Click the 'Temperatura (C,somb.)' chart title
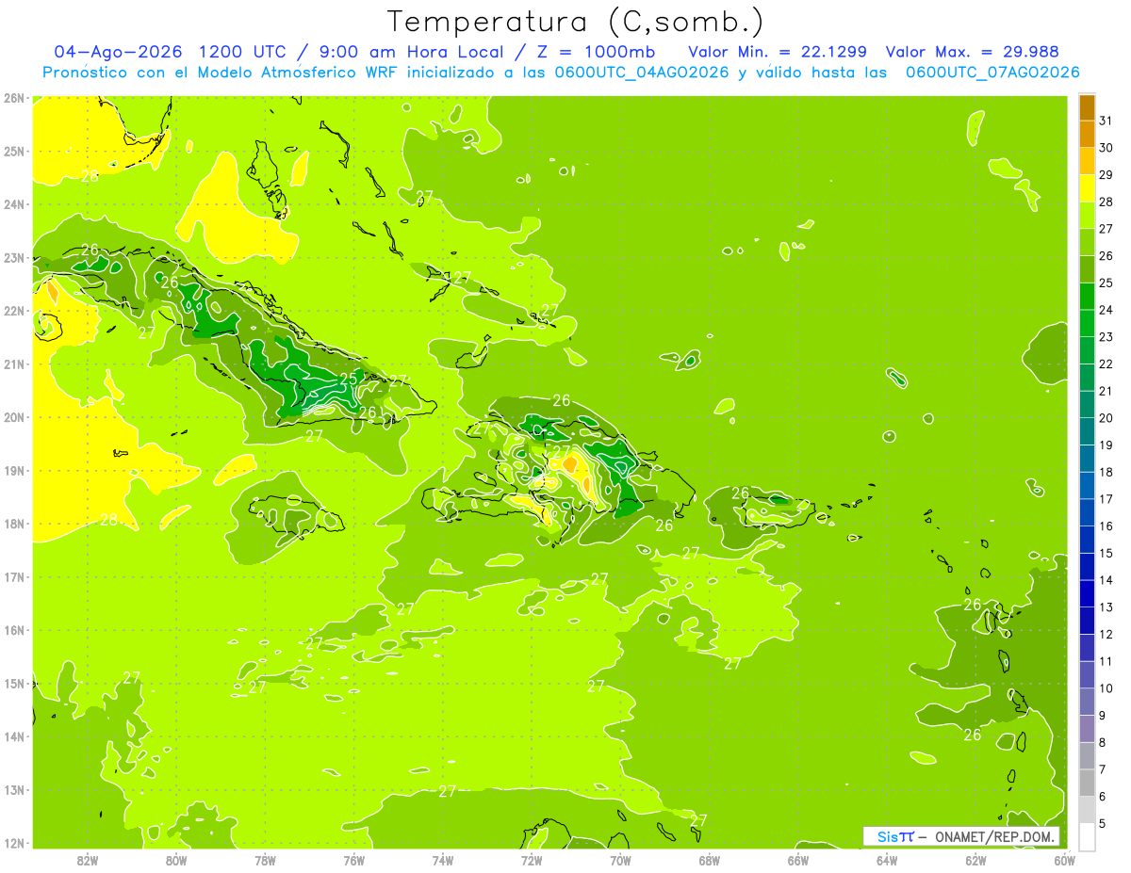The height and width of the screenshot is (873, 1131). (x=576, y=22)
